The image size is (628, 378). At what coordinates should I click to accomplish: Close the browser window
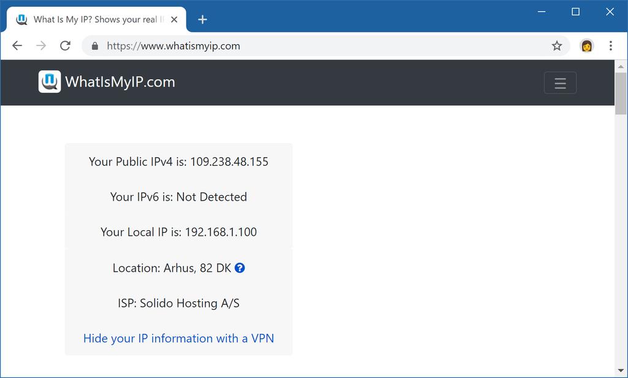click(x=610, y=12)
